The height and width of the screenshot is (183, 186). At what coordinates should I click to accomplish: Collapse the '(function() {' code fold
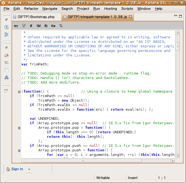19,92
